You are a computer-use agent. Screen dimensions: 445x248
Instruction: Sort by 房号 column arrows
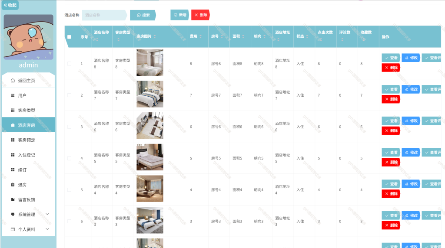222,36
